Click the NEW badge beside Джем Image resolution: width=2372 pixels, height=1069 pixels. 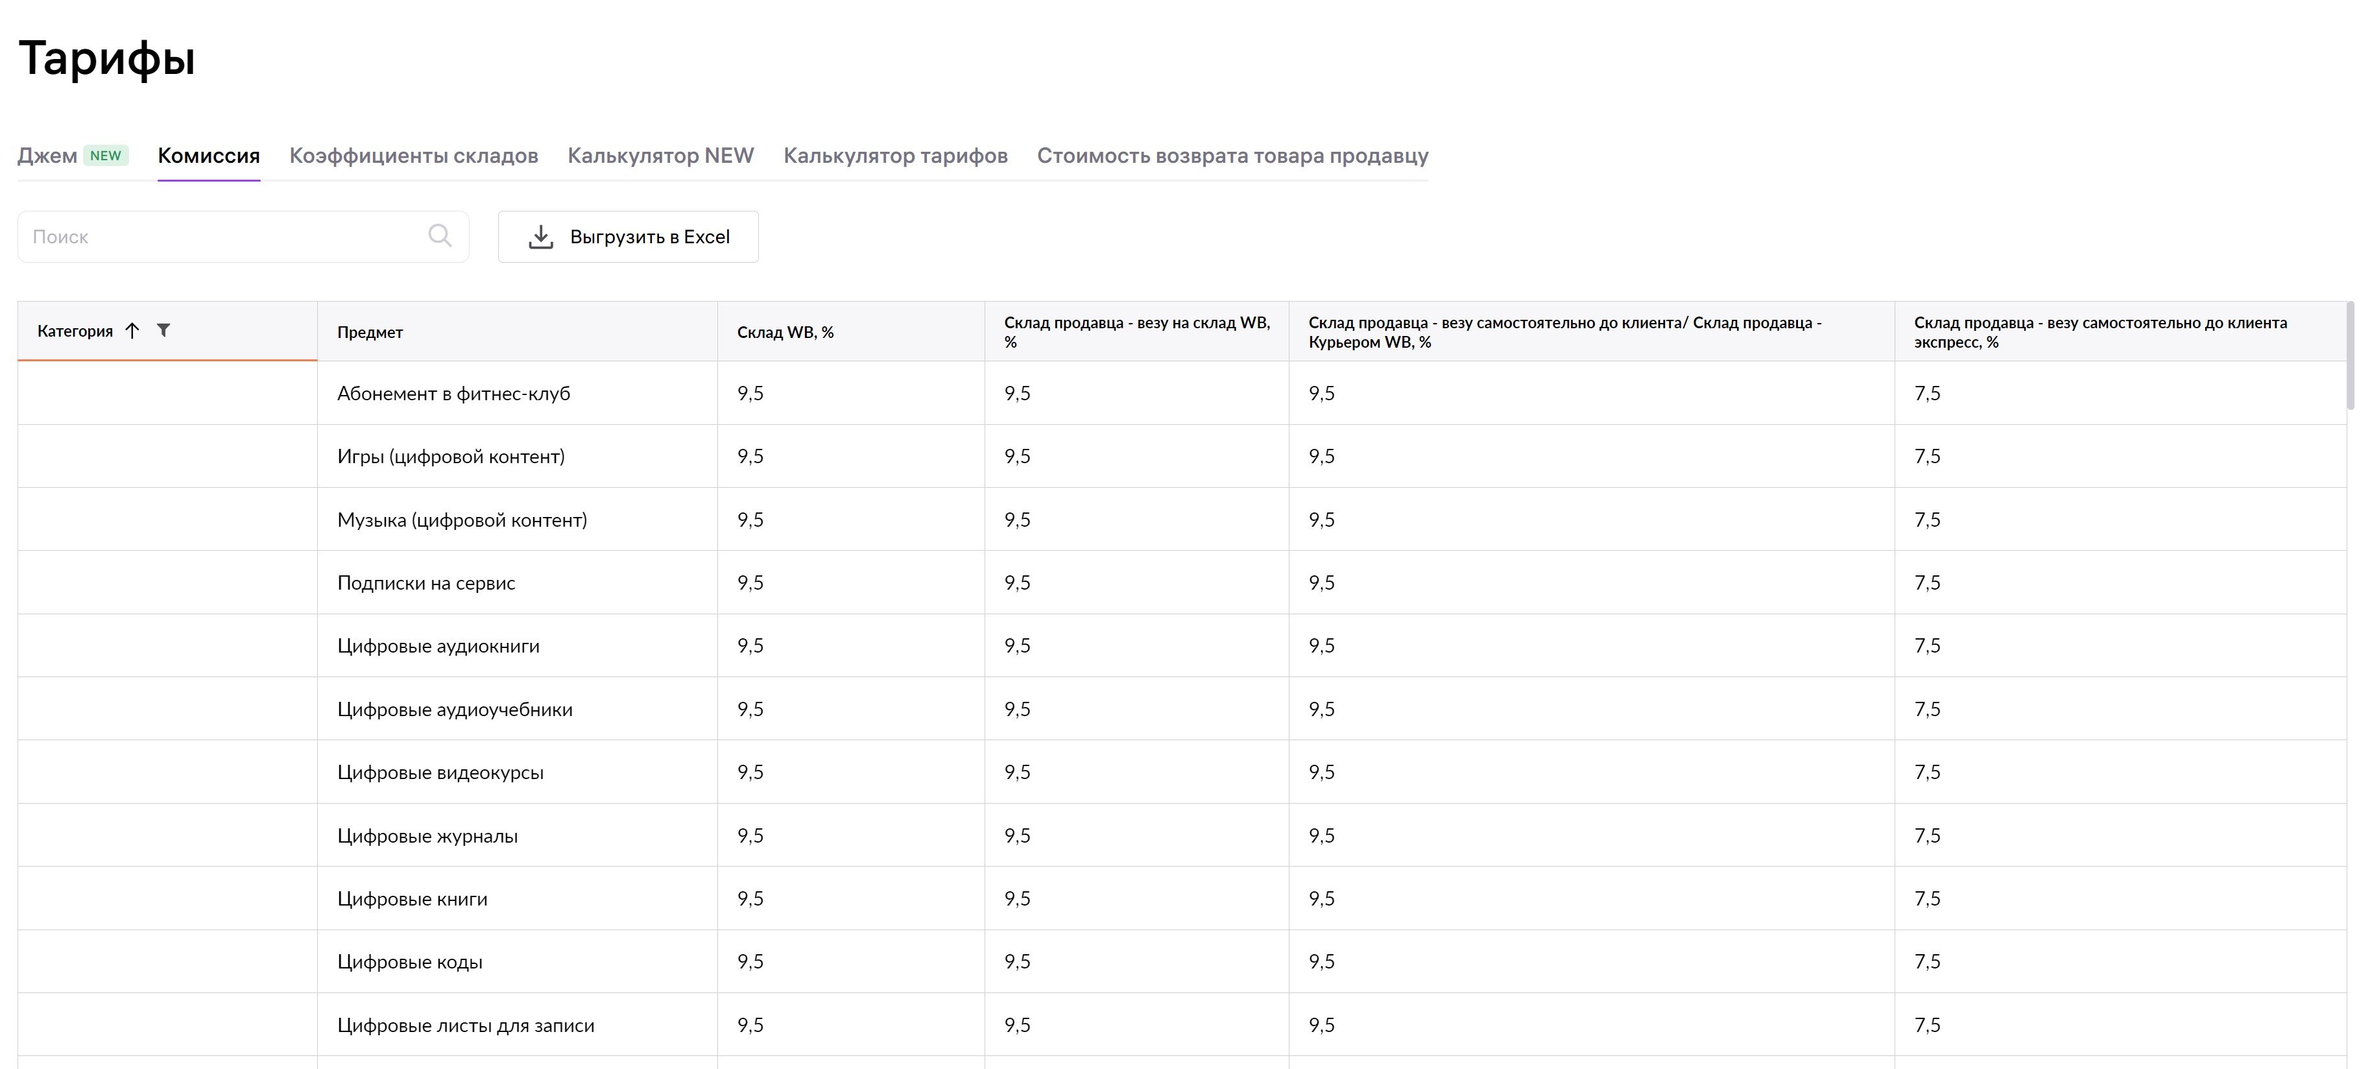(106, 156)
